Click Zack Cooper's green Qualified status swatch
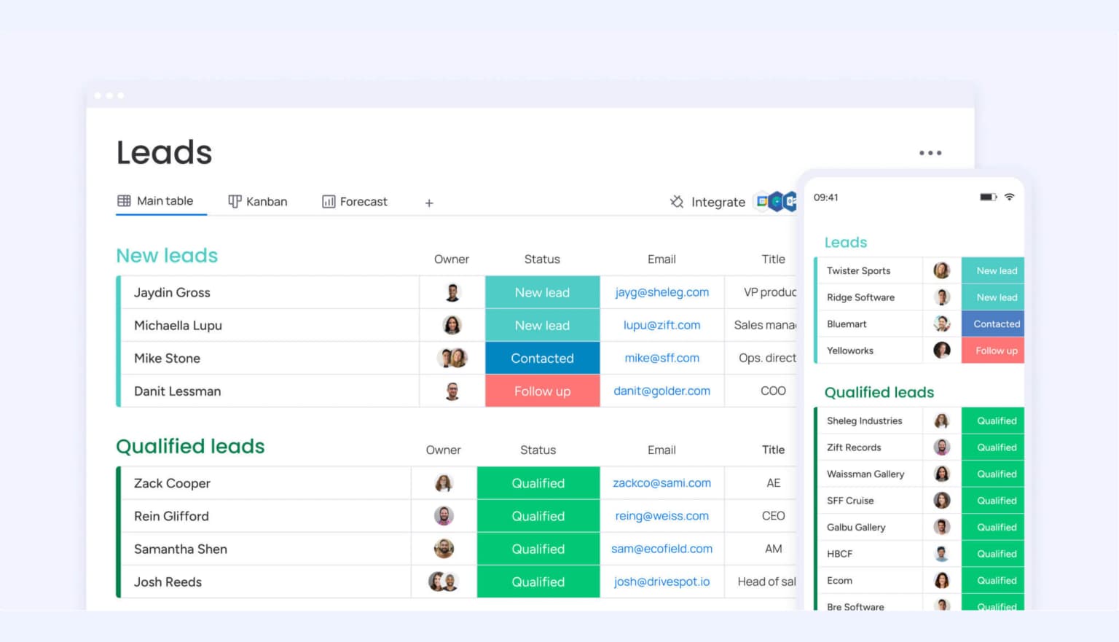Image resolution: width=1119 pixels, height=642 pixels. coord(538,482)
